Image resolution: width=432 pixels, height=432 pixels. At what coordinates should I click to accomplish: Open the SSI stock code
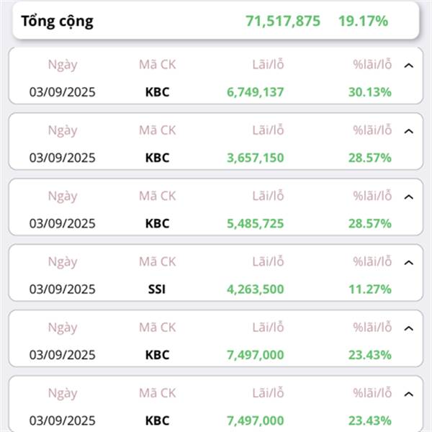[x=157, y=289]
